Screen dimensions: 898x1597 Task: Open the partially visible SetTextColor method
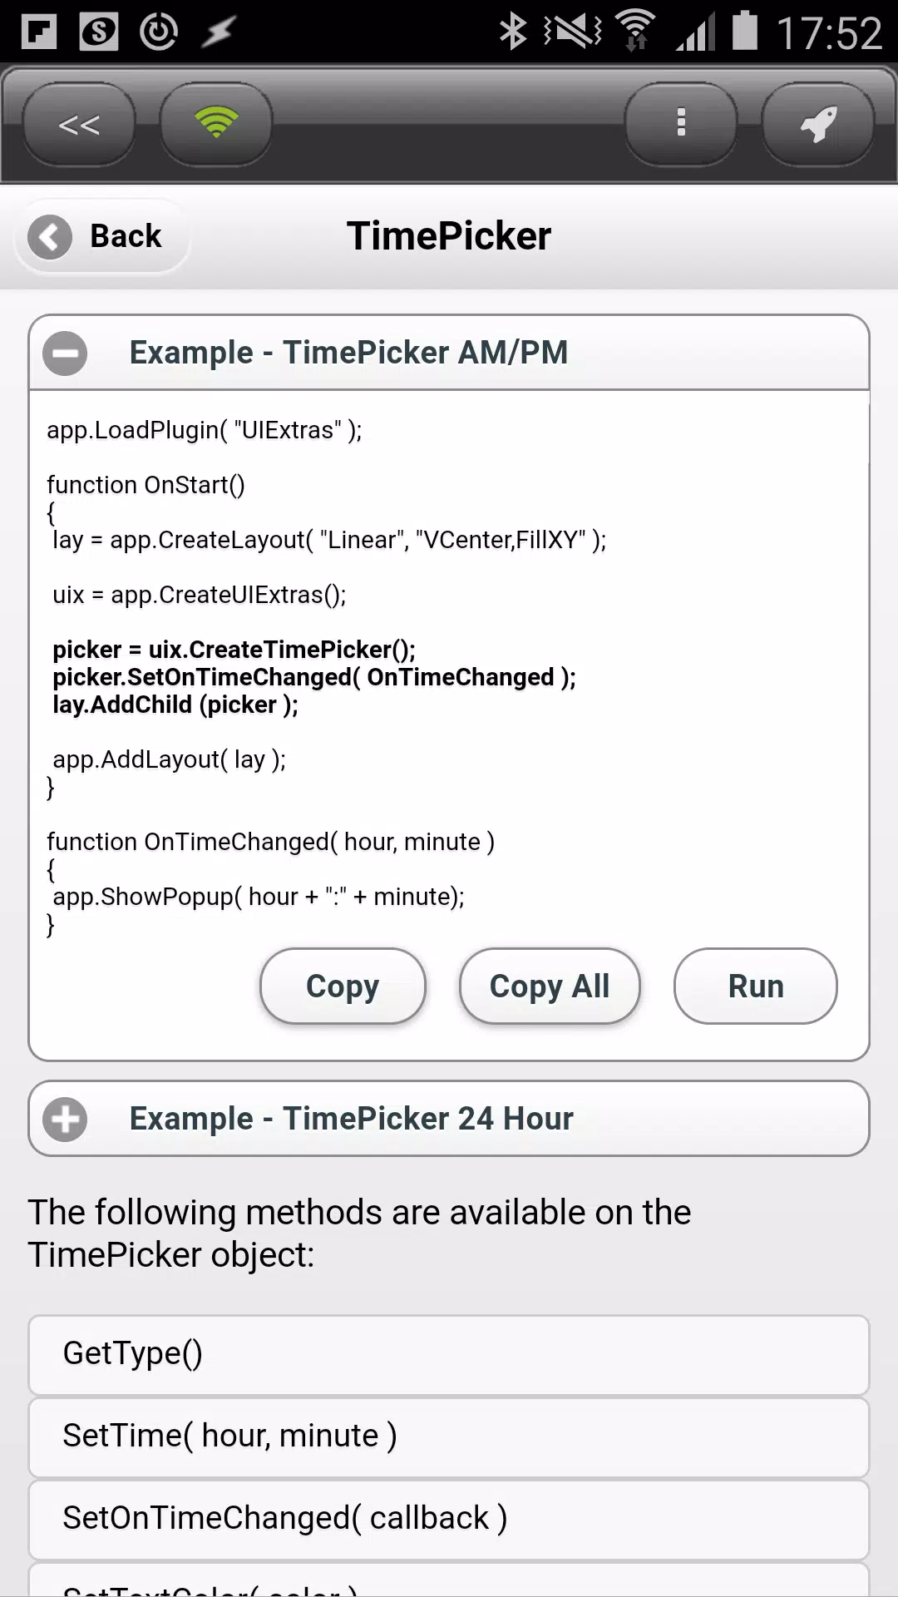click(x=449, y=1580)
